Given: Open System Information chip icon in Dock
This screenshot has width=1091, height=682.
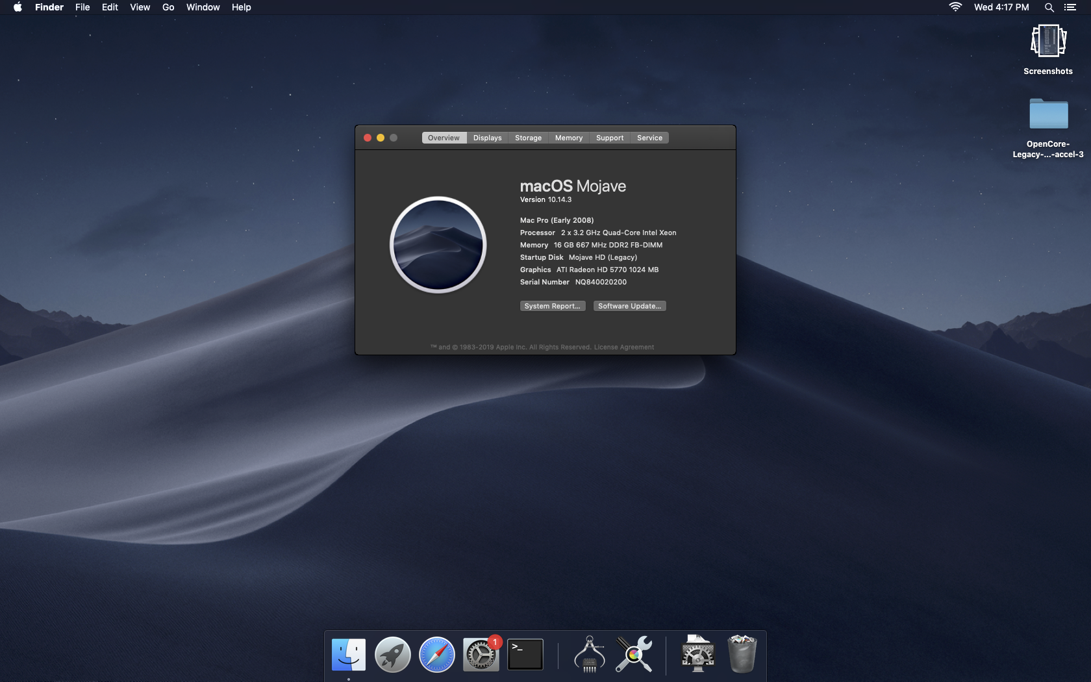Looking at the screenshot, I should click(x=589, y=654).
